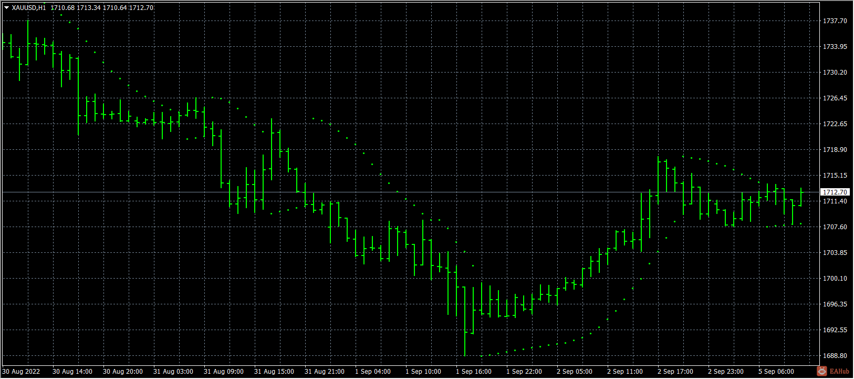This screenshot has height=379, width=854.
Task: Click the 1715.15 price axis label
Action: (835, 176)
